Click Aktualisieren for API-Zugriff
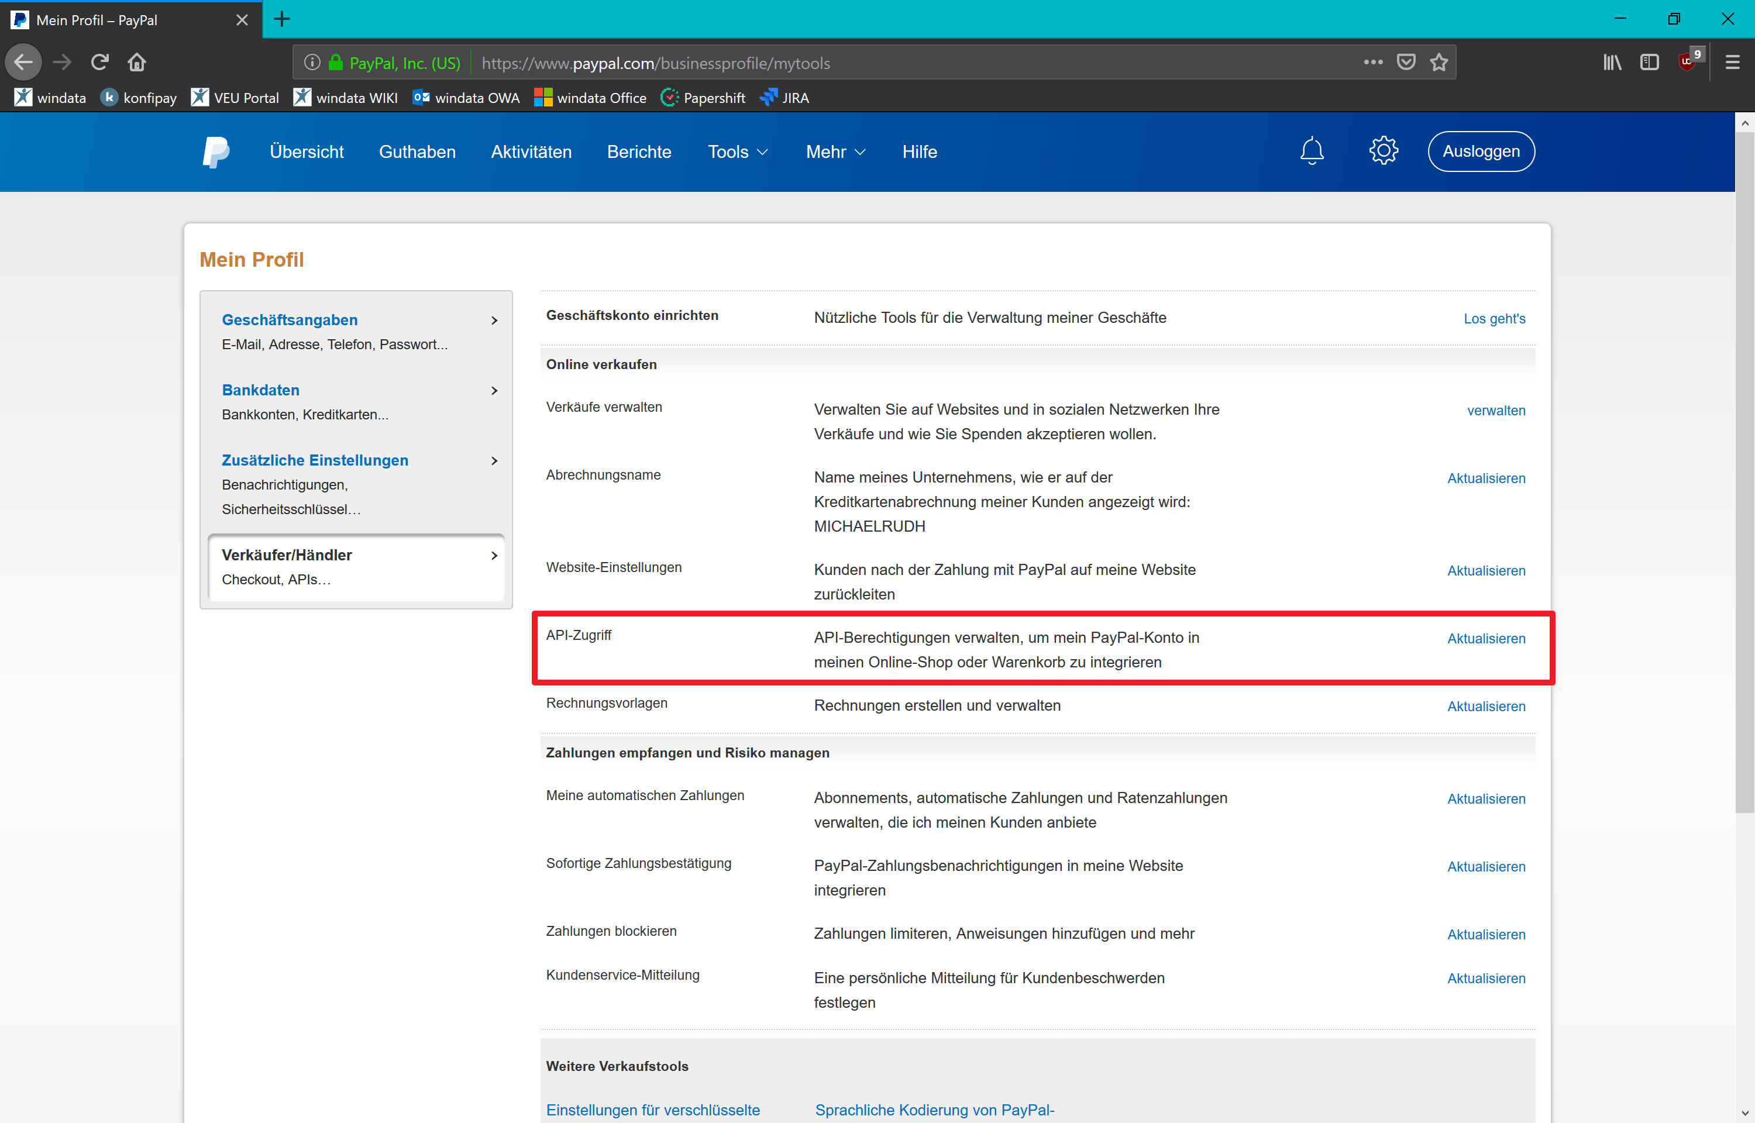The image size is (1755, 1123). 1486,639
